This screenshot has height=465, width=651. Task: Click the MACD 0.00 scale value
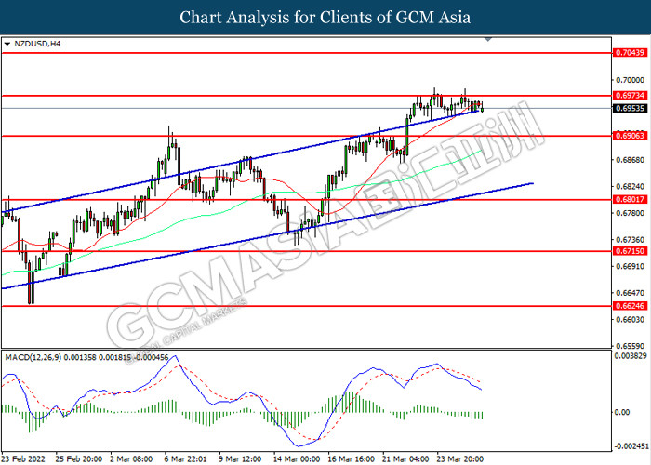[622, 412]
